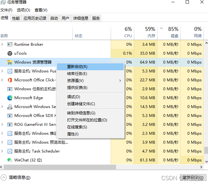Sort by the 内存 column header

click(x=146, y=33)
